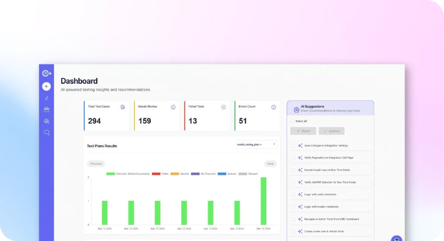Open the briefcase icon in sidebar
Screen dimensions: 444x241
coord(46,109)
